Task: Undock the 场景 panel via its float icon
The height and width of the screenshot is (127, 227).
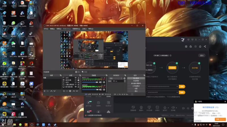Action: click(x=61, y=75)
